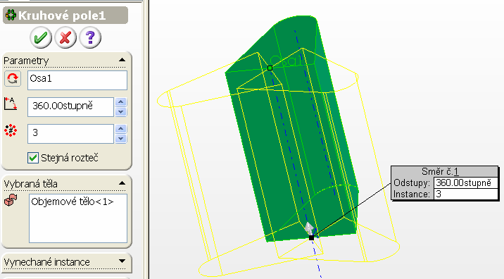This screenshot has width=504, height=279.
Task: Click the Odstupy field in the callout
Action: tap(465, 182)
